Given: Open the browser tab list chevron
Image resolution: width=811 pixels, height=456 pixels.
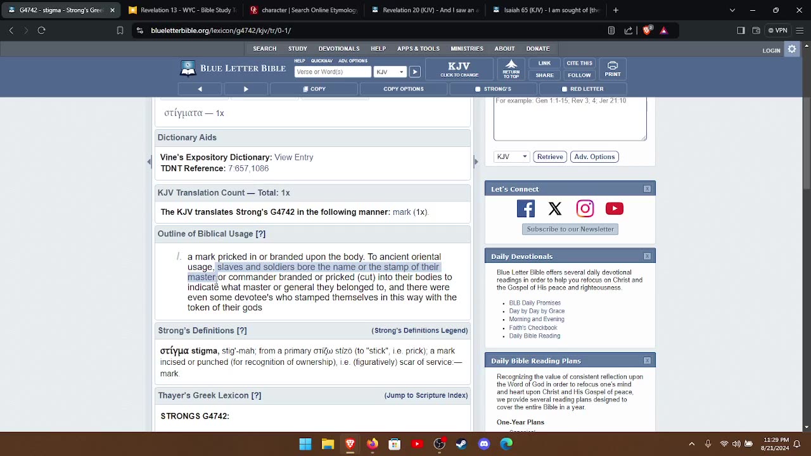Looking at the screenshot, I should tap(732, 10).
